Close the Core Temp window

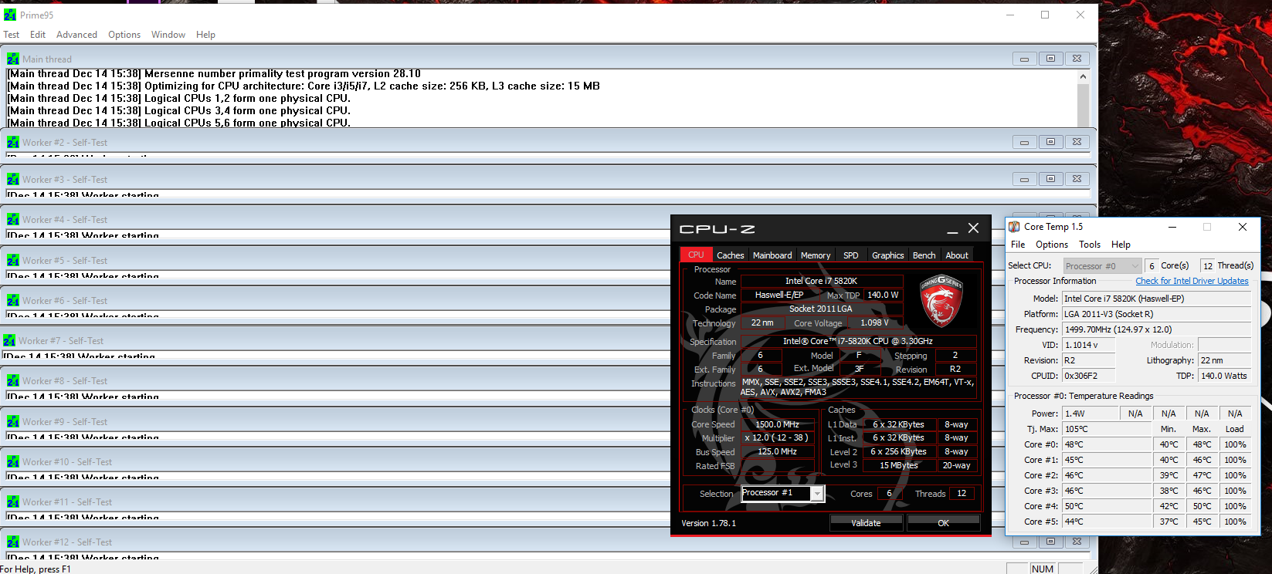(1242, 227)
